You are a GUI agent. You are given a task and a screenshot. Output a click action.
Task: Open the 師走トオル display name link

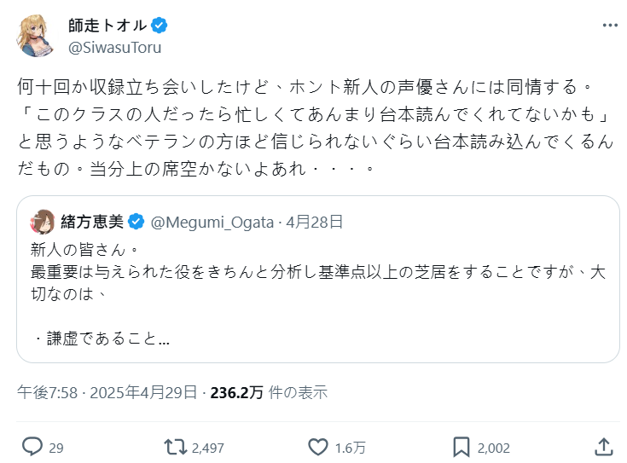106,26
